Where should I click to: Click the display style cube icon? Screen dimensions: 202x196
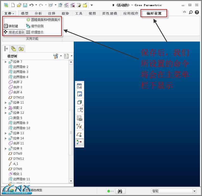(80, 102)
